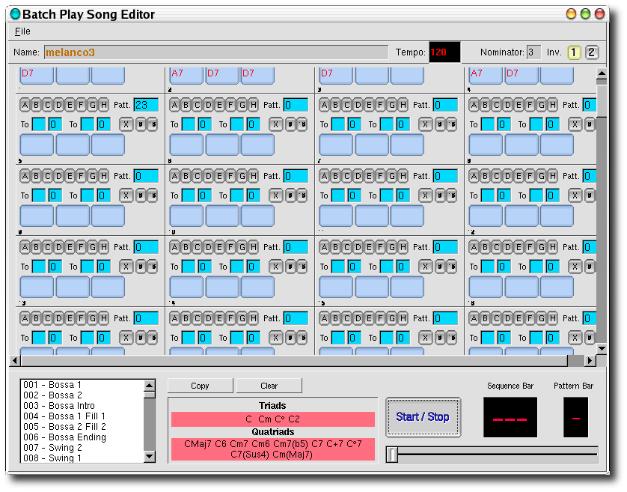Click the last dotted icon button in bar 11
The width and height of the screenshot is (627, 492).
451,195
